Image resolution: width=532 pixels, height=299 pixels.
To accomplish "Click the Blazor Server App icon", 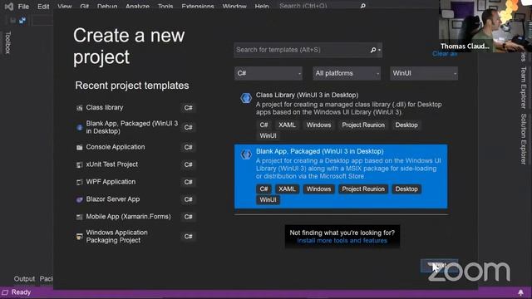I will click(x=80, y=199).
